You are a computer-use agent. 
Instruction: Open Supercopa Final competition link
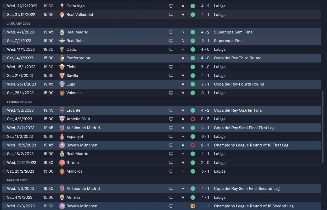229,41
